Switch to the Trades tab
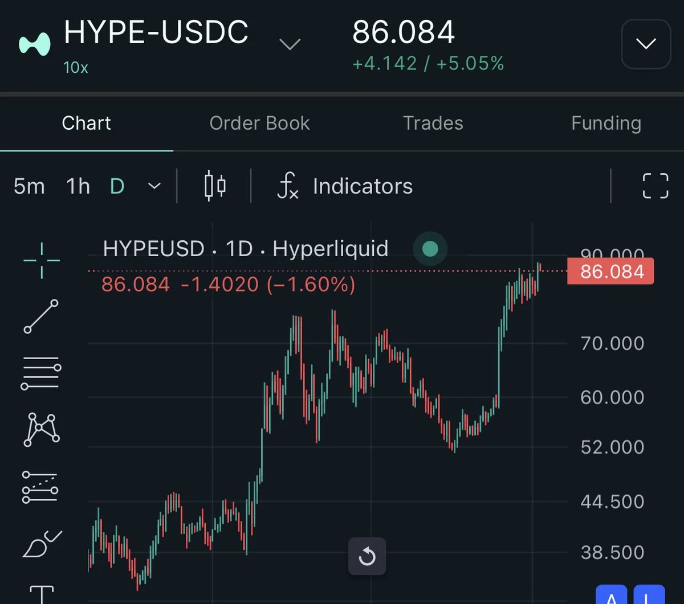This screenshot has width=684, height=604. click(433, 123)
